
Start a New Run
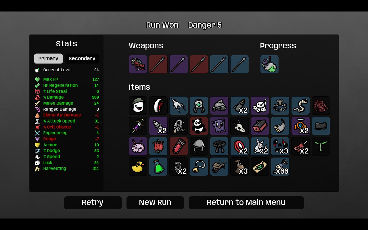[x=155, y=203]
